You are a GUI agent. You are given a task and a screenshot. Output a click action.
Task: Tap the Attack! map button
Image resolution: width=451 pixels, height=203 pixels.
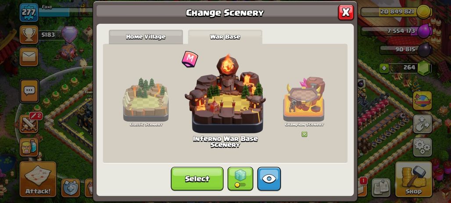[38, 179]
